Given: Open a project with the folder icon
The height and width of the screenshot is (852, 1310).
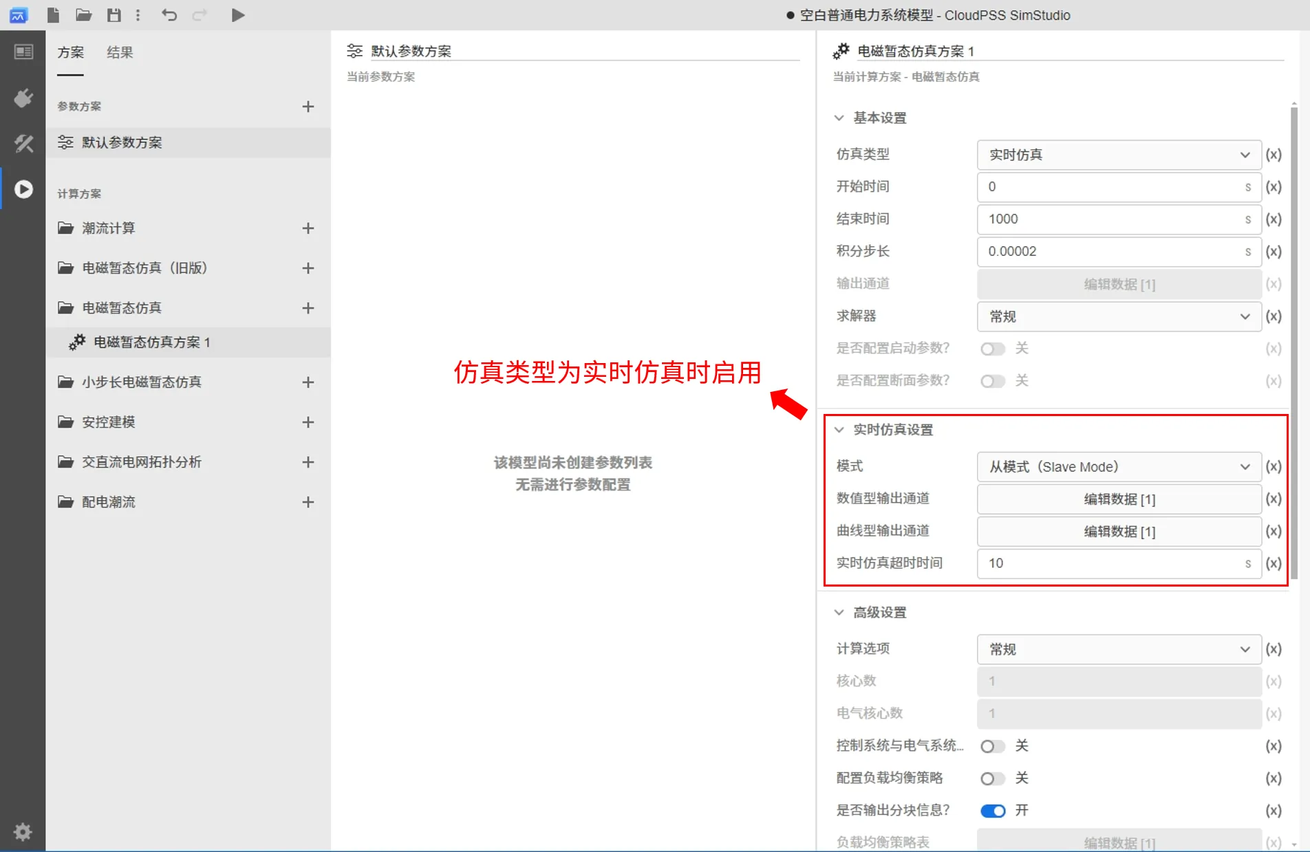Looking at the screenshot, I should coord(83,15).
